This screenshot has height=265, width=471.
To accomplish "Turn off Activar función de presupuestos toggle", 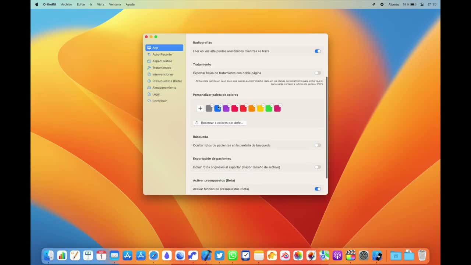I will click(x=318, y=189).
